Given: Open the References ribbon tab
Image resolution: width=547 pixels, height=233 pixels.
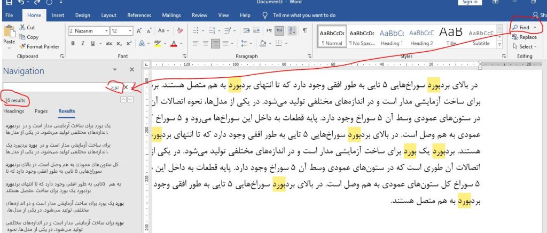Looking at the screenshot, I should click(x=139, y=15).
